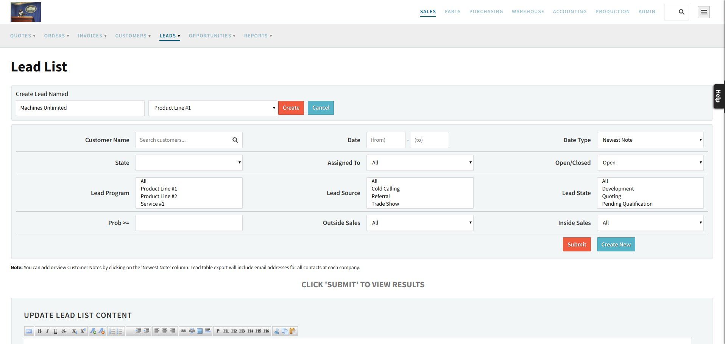The width and height of the screenshot is (725, 344).
Task: Click the paste clipboard icon
Action: [293, 331]
